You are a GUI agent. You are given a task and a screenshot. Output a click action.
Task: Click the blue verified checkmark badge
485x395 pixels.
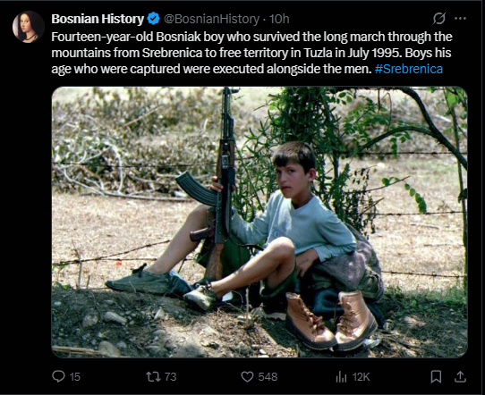click(x=153, y=19)
